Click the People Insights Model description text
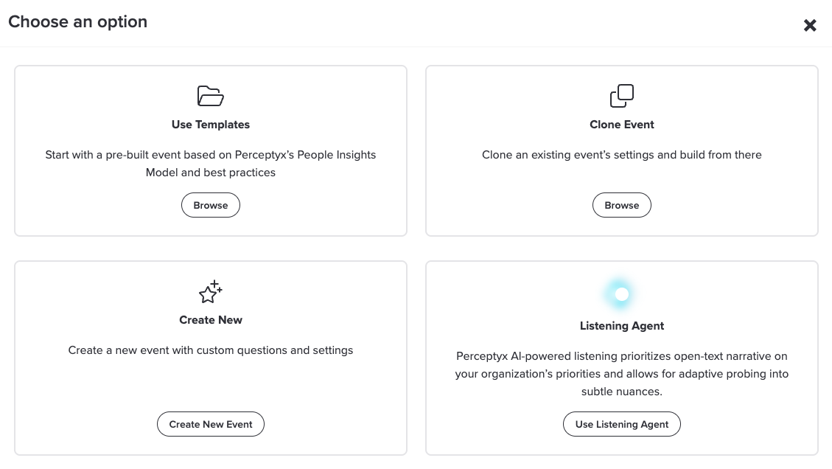832x469 pixels. 211,164
